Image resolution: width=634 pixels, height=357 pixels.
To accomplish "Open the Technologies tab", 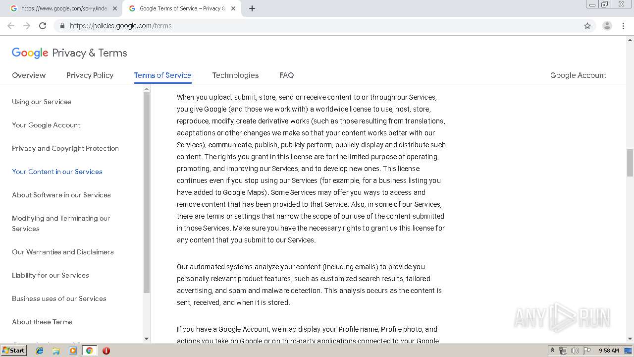I will tap(235, 75).
